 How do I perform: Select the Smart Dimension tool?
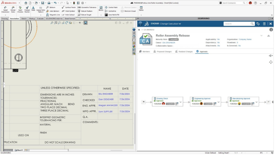click(5, 10)
